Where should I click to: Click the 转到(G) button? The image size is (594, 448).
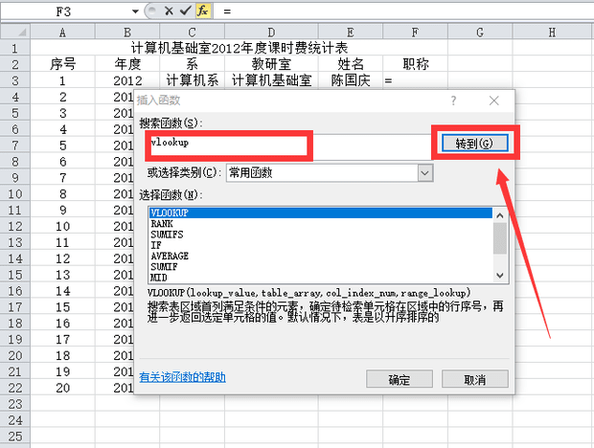pyautogui.click(x=473, y=144)
